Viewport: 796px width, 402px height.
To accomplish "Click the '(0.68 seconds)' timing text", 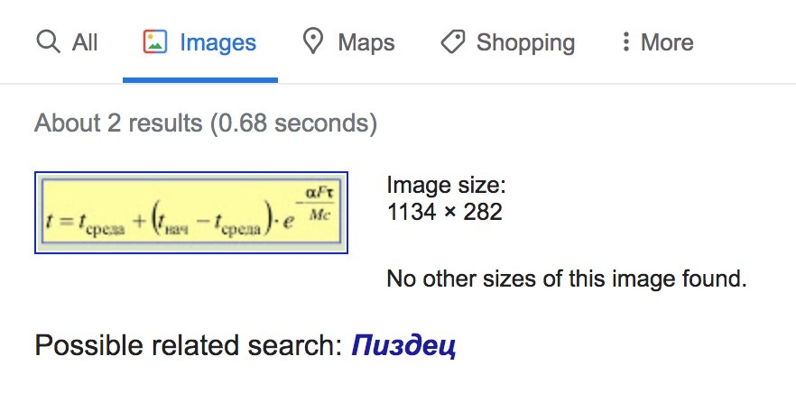I will coord(293,122).
